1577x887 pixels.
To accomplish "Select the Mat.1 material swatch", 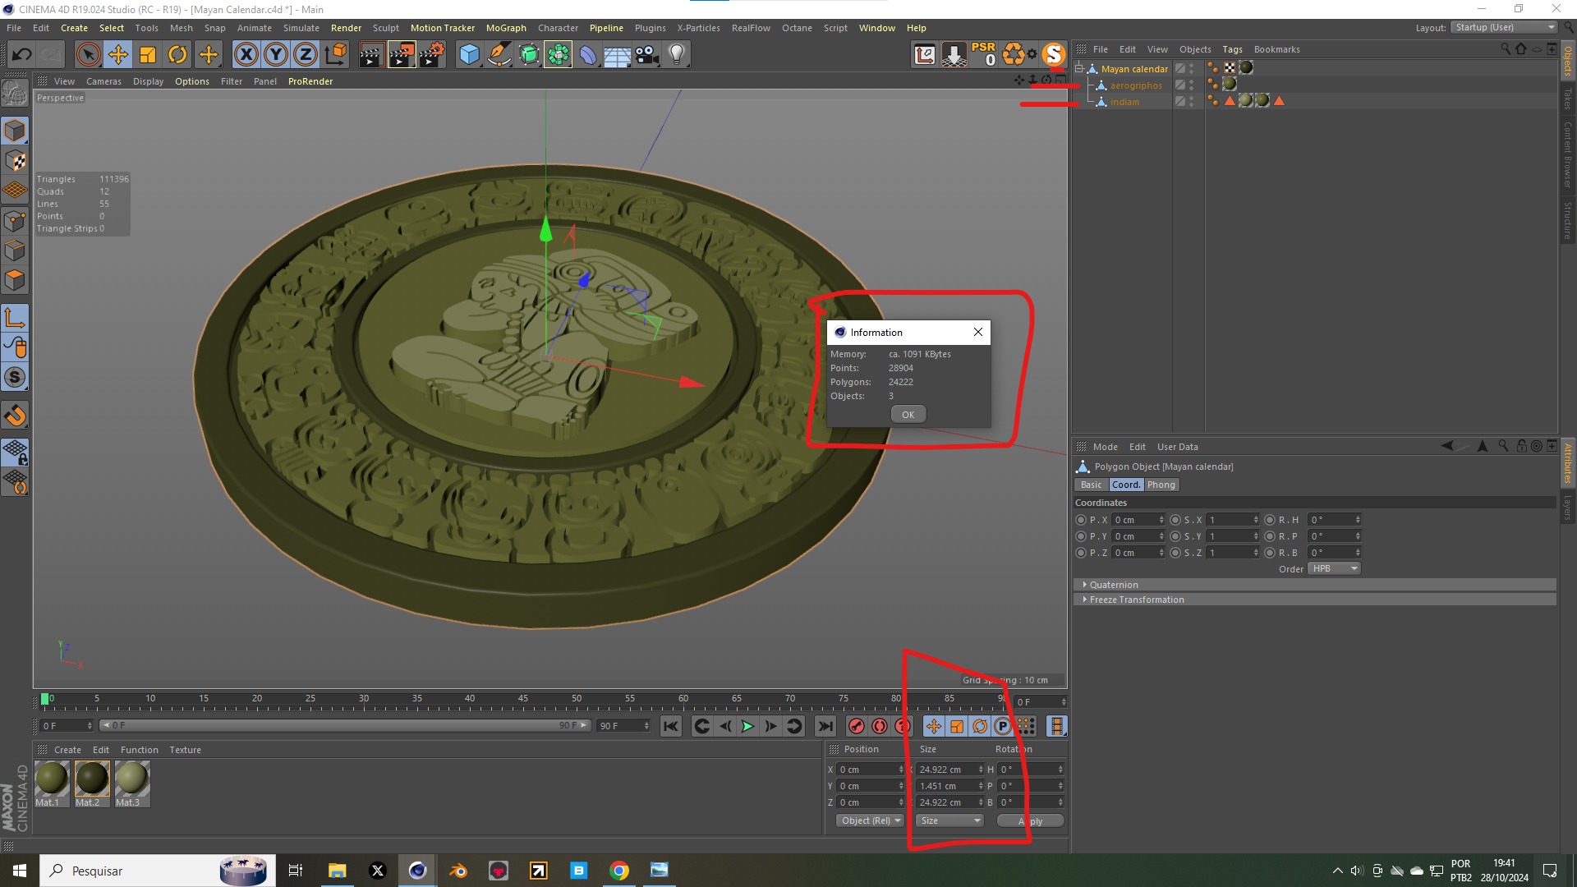I will [x=51, y=779].
